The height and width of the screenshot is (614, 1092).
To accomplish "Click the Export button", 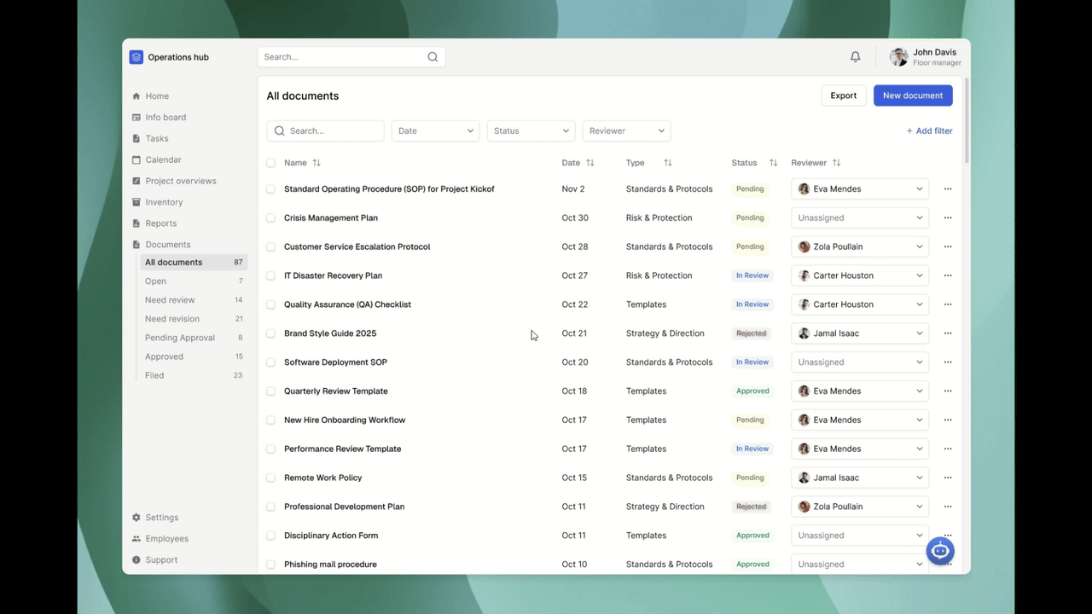I will [x=844, y=96].
